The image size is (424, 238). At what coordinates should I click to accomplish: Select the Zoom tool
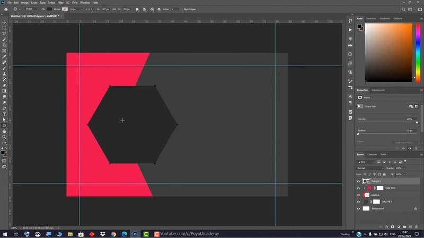tap(4, 137)
